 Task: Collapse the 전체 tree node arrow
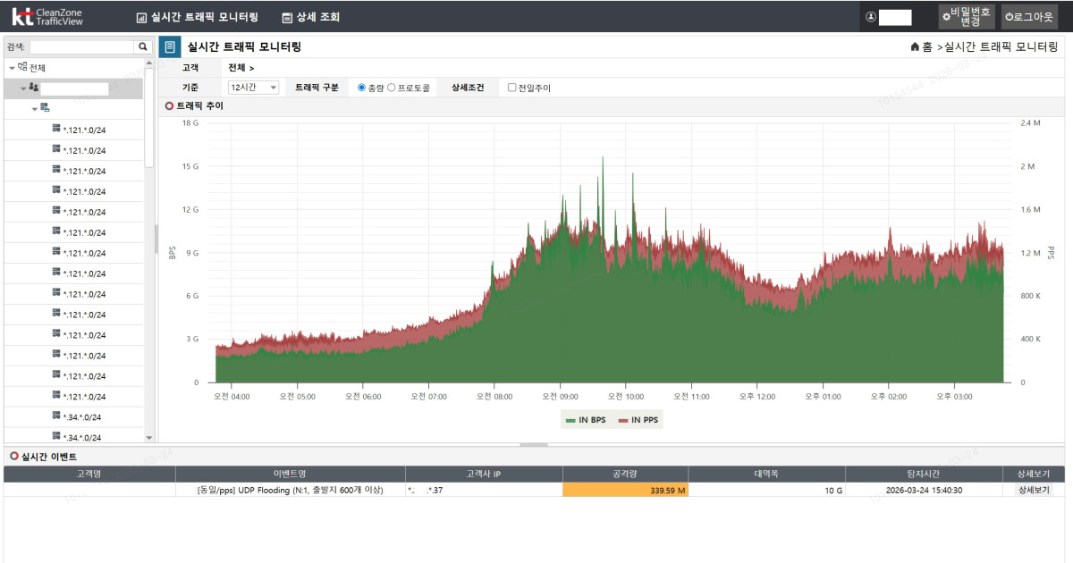[x=12, y=68]
